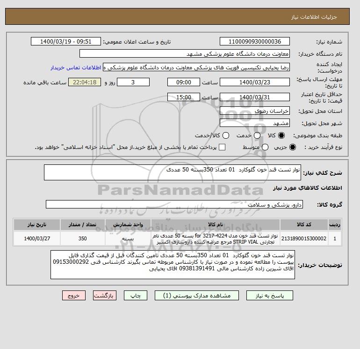Click the خروج exit button
The image size is (360, 349).
pyautogui.click(x=74, y=296)
